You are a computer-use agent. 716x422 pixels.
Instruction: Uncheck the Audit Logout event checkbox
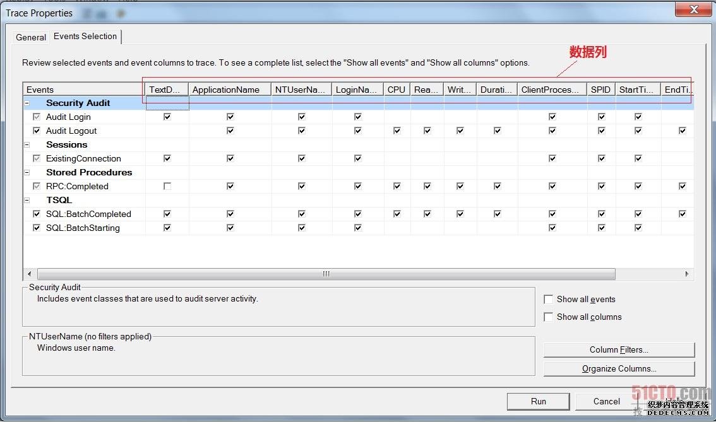(37, 131)
